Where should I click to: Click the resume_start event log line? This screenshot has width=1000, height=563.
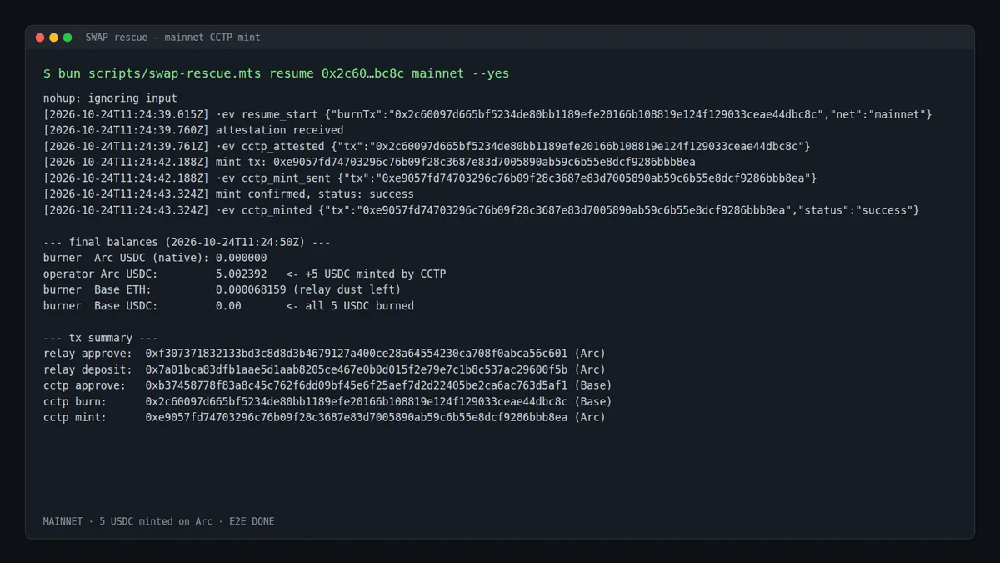click(x=487, y=114)
